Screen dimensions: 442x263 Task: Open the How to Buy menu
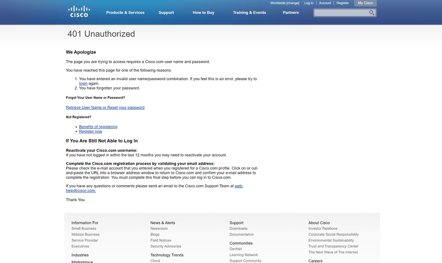tap(203, 12)
